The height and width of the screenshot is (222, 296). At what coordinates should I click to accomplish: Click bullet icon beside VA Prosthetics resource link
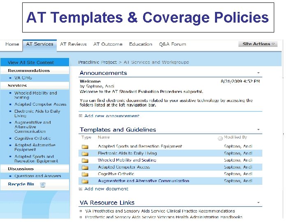[x=81, y=211]
